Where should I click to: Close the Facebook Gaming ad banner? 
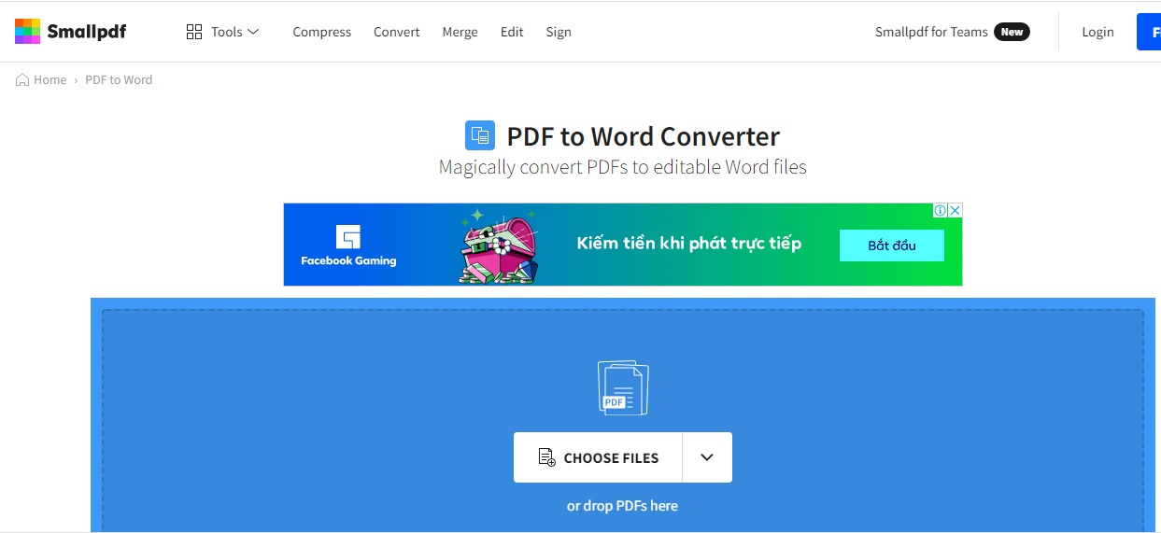[955, 211]
